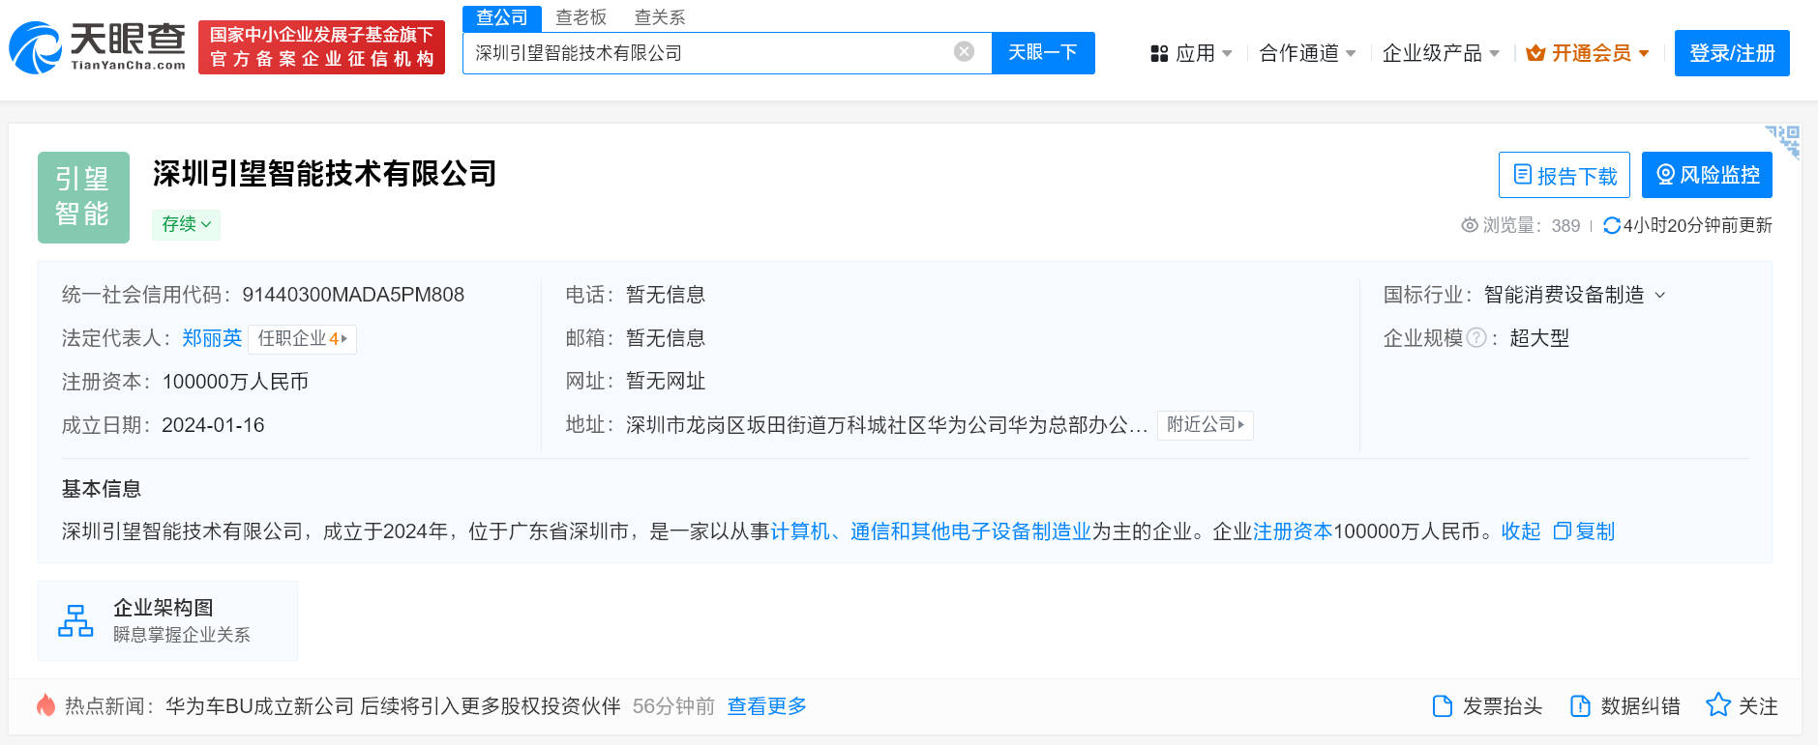
Task: Click the 登录/注册 button
Action: click(1732, 53)
